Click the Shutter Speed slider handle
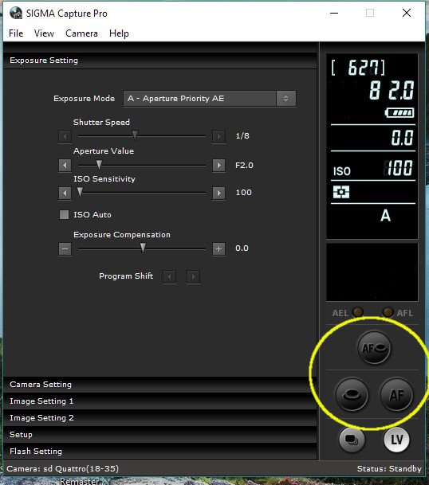Image resolution: width=429 pixels, height=485 pixels. [135, 135]
